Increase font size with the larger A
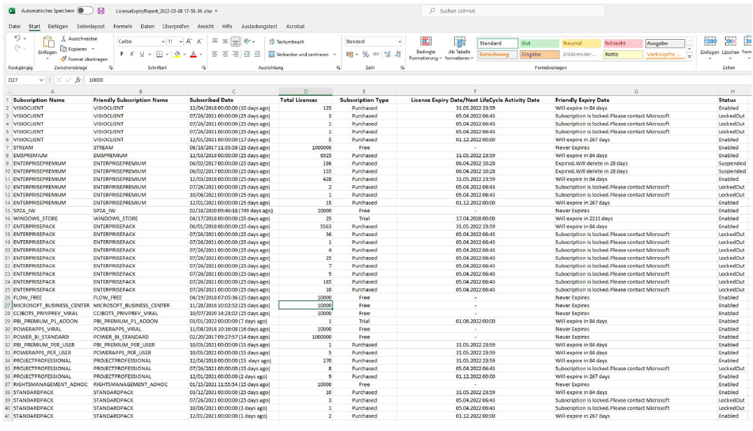Image resolution: width=753 pixels, height=431 pixels. pyautogui.click(x=189, y=42)
